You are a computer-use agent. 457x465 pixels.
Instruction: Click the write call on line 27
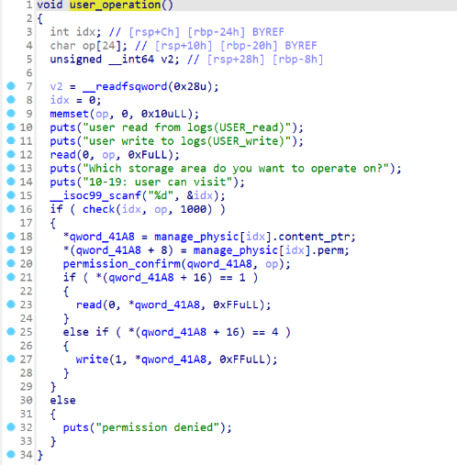click(x=92, y=360)
